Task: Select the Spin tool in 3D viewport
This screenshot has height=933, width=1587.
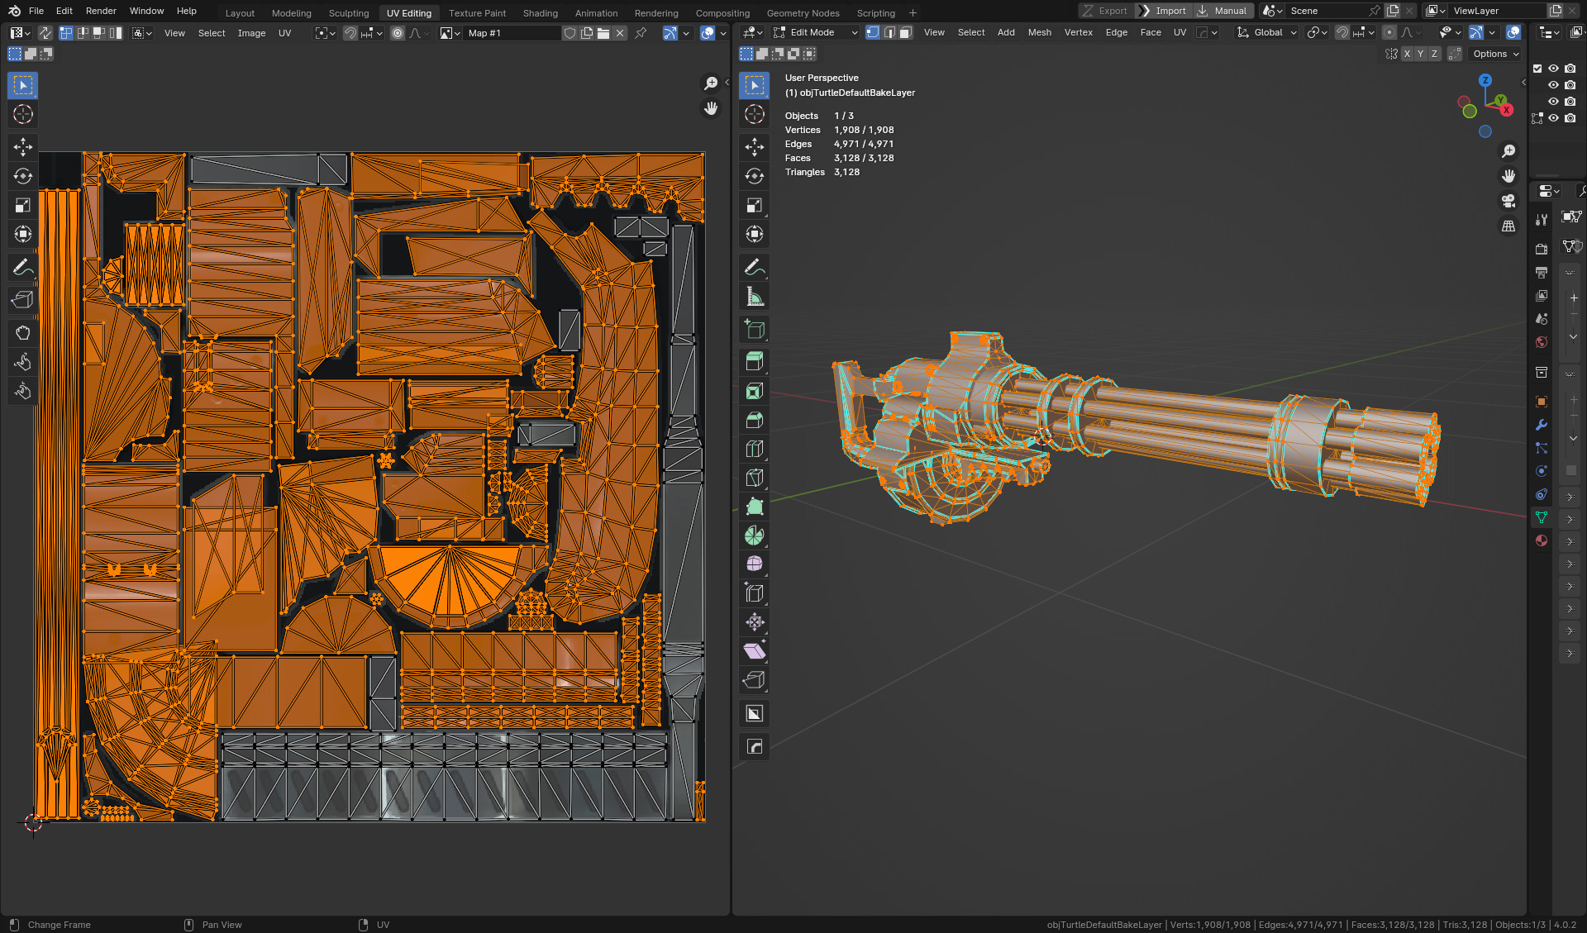Action: coord(754,536)
